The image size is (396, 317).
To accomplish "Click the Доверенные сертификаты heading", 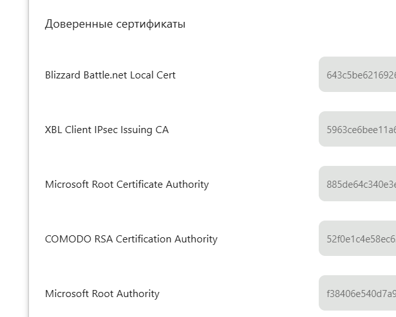I will pos(115,24).
